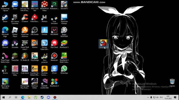
Task: Open the volume control in tray
Action: click(157, 97)
